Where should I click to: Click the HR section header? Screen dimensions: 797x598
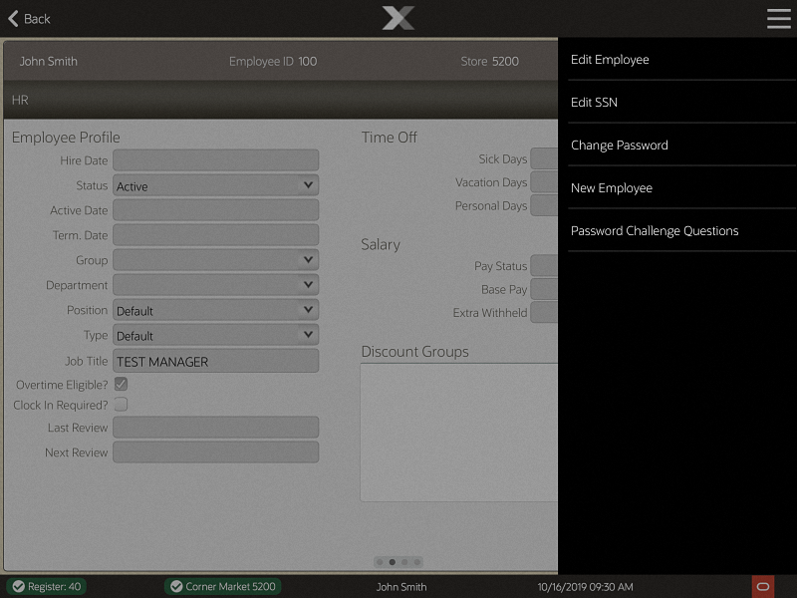click(x=281, y=100)
